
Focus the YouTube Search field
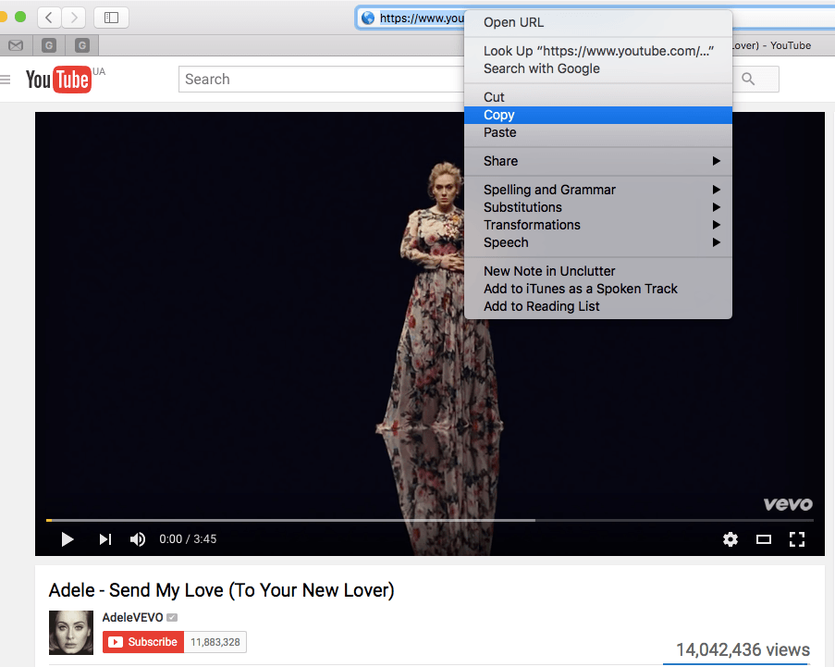322,80
